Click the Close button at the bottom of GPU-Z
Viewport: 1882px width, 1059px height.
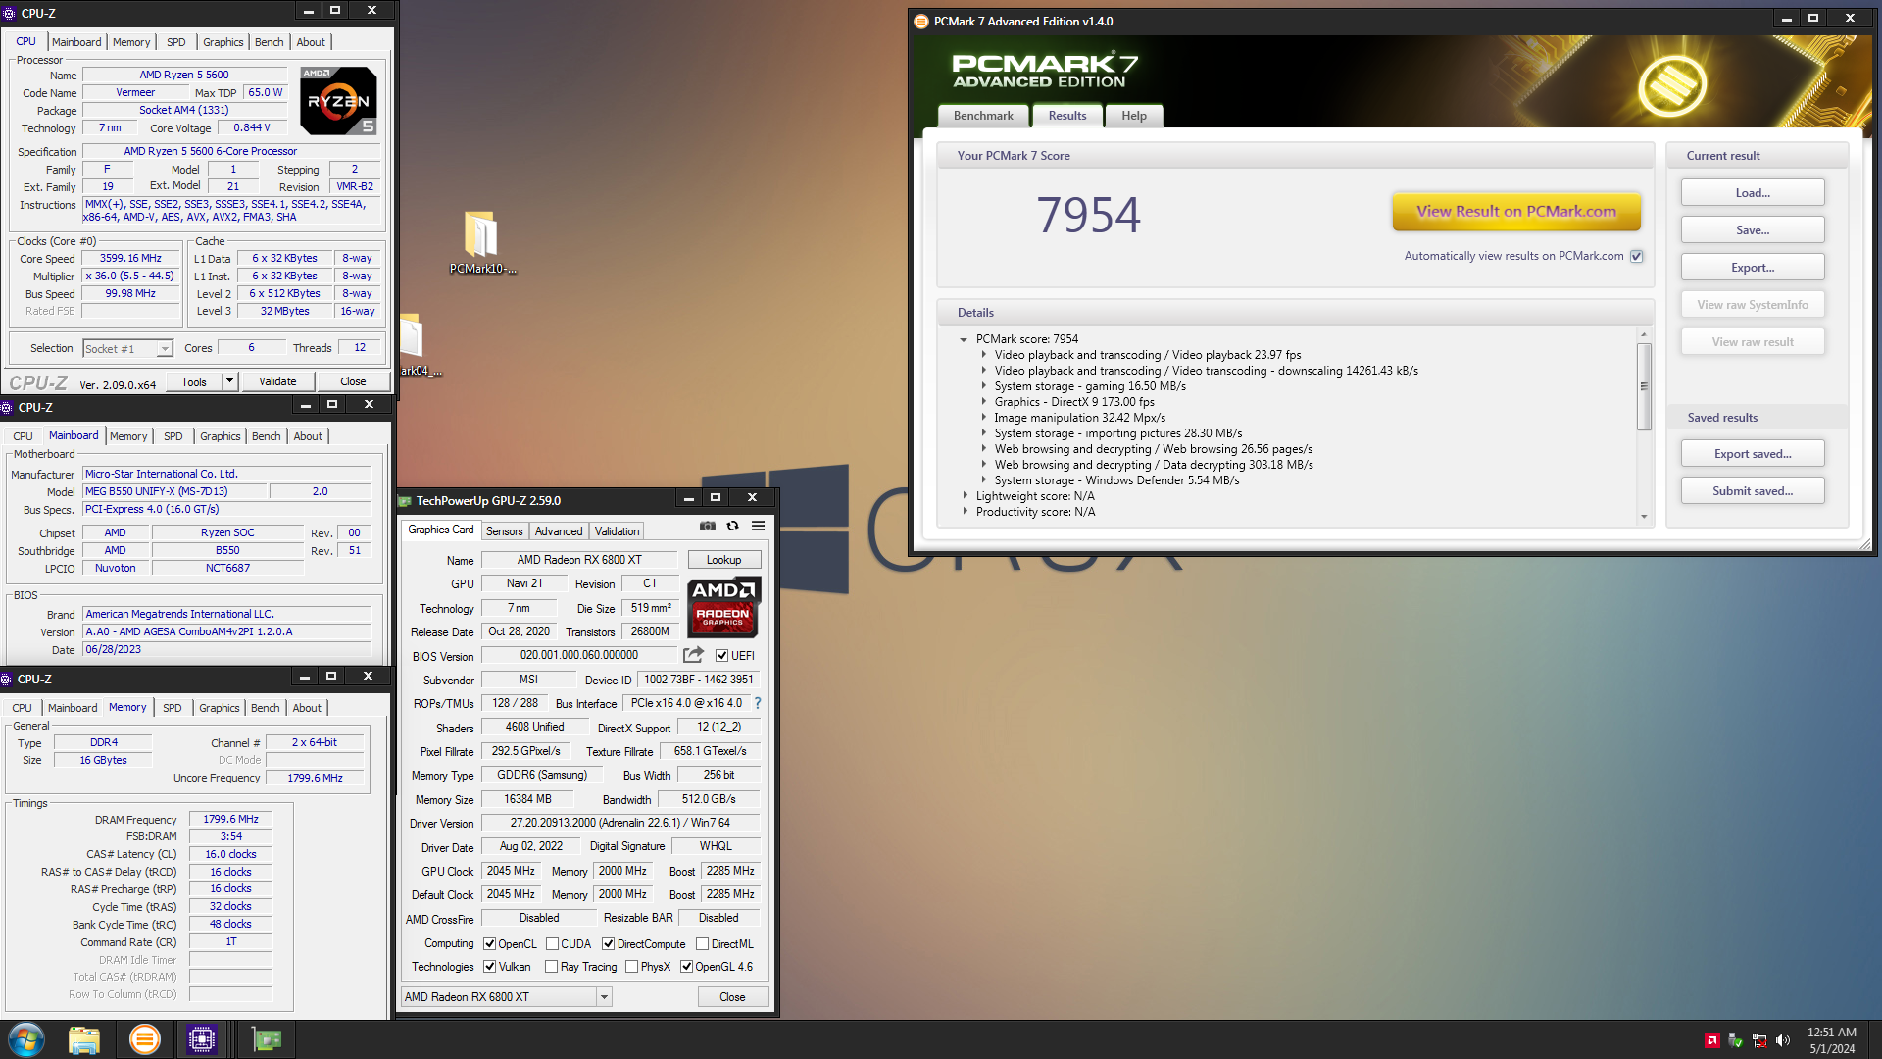[x=732, y=997]
